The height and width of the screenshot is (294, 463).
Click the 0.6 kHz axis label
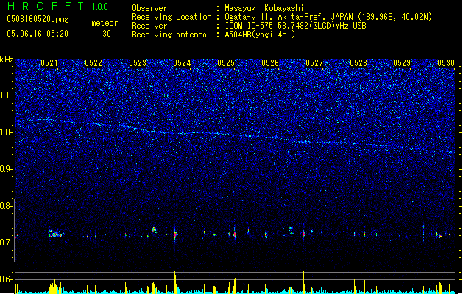(x=6, y=279)
